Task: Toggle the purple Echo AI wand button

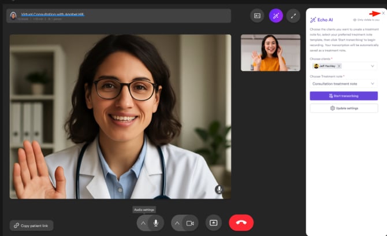Action: pyautogui.click(x=276, y=16)
